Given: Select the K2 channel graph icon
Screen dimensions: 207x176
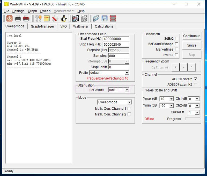Looking at the screenshot, I should click(83, 18).
